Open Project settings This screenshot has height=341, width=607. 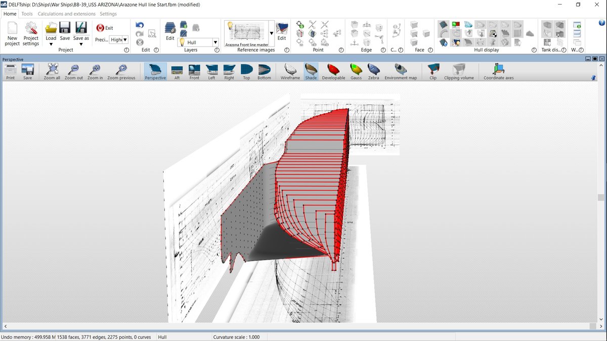pos(31,30)
